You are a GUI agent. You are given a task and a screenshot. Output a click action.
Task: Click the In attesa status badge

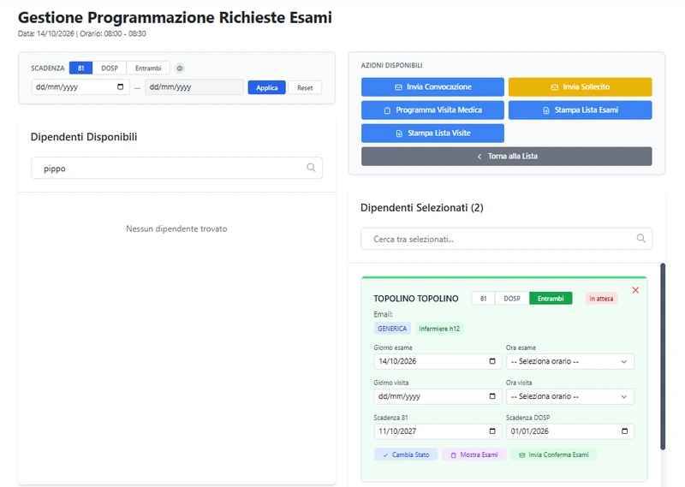[x=601, y=299]
